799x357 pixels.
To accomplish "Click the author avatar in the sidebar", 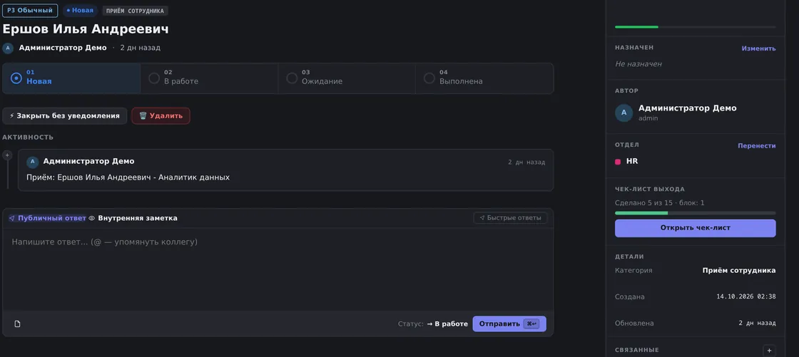I will (x=624, y=113).
